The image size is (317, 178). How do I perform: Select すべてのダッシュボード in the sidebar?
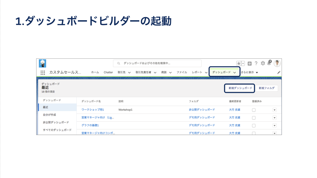pos(58,130)
